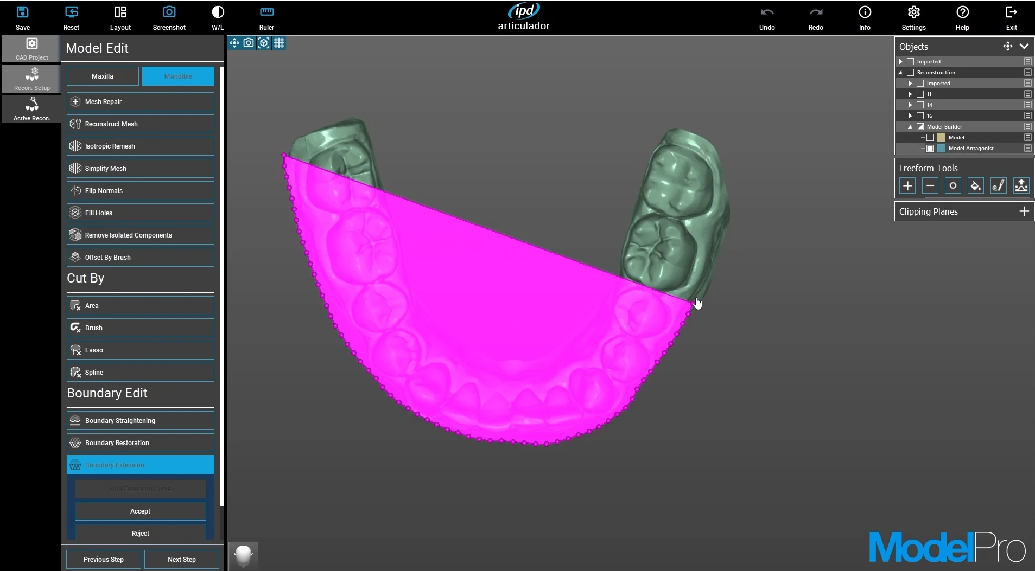Click the Reset view icon
Screen dimensions: 1035x571
point(71,12)
